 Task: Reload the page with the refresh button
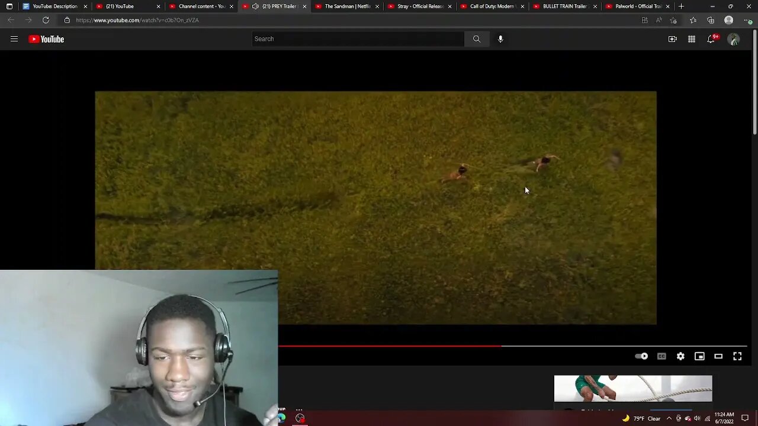[46, 20]
